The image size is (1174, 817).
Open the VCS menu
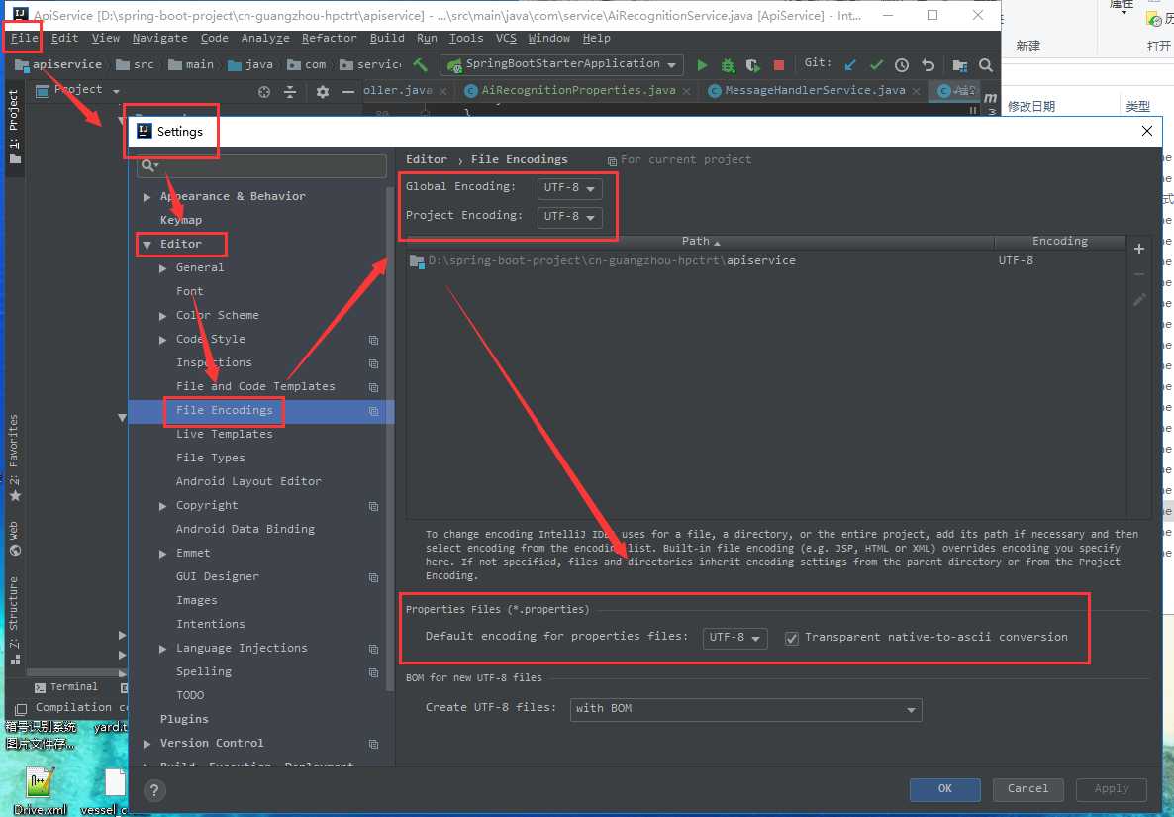(x=506, y=38)
